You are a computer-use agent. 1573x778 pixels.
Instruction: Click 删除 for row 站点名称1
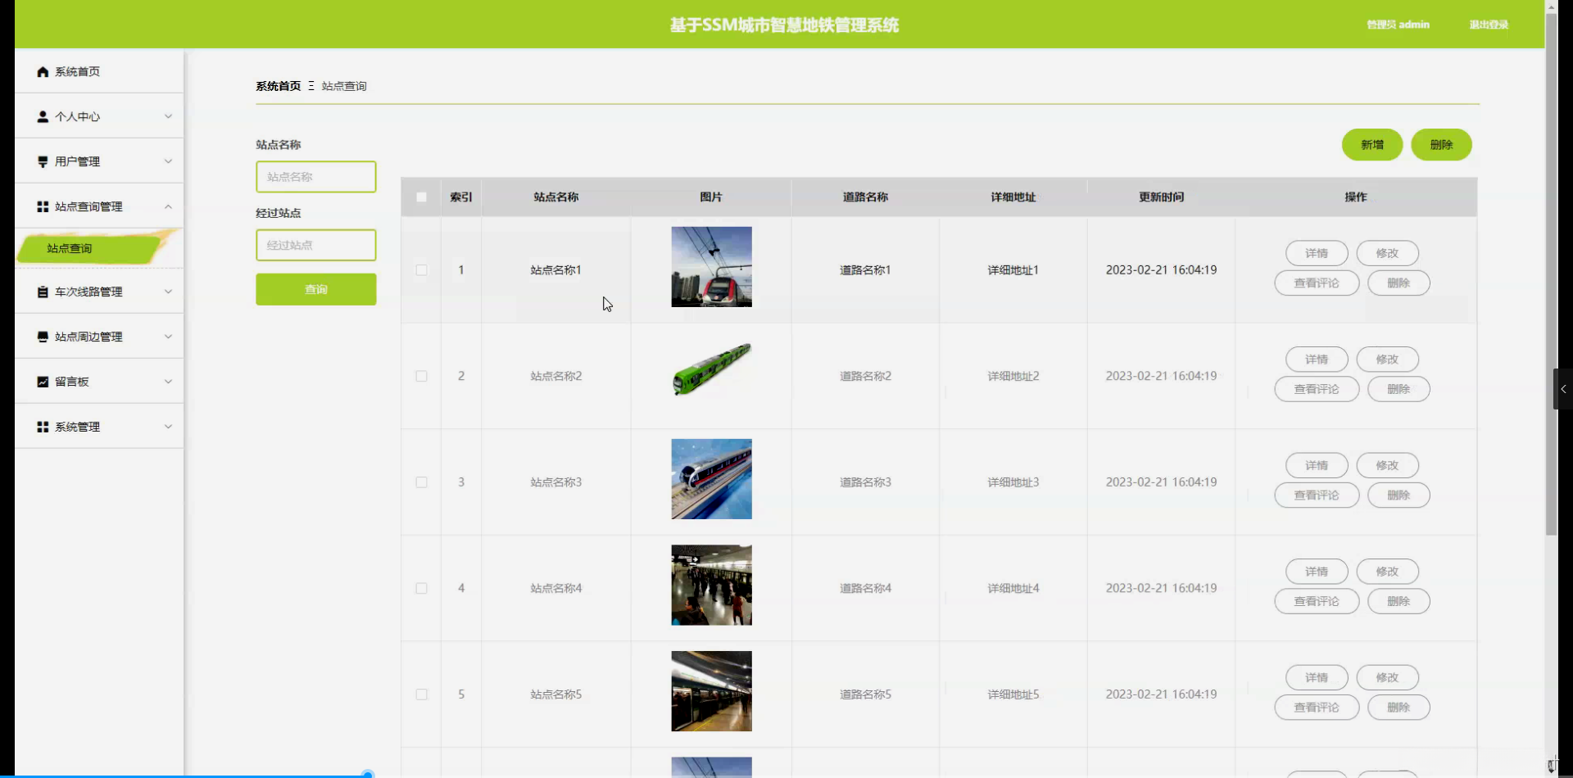(x=1398, y=283)
